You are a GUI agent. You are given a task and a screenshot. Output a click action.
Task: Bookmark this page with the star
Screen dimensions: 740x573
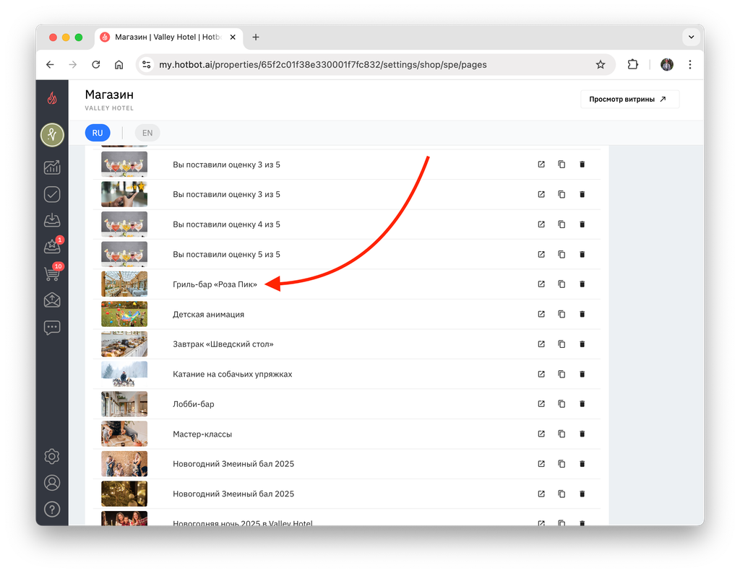(601, 64)
